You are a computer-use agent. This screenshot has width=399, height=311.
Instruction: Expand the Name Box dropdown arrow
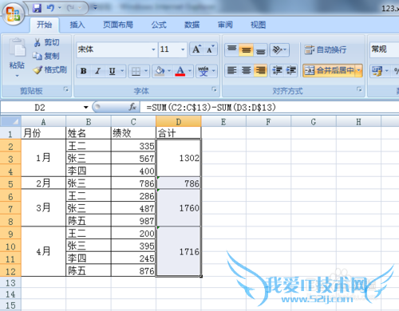point(85,108)
